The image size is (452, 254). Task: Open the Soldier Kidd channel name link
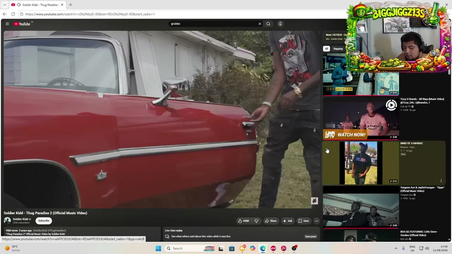tap(20, 219)
